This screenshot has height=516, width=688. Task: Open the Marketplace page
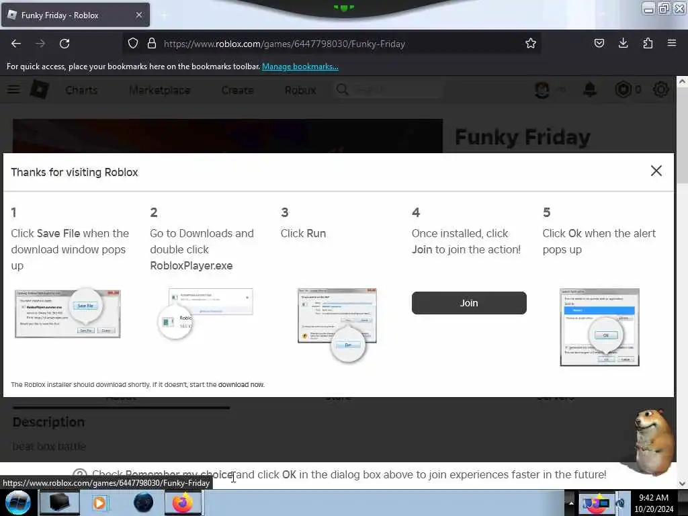tap(160, 90)
